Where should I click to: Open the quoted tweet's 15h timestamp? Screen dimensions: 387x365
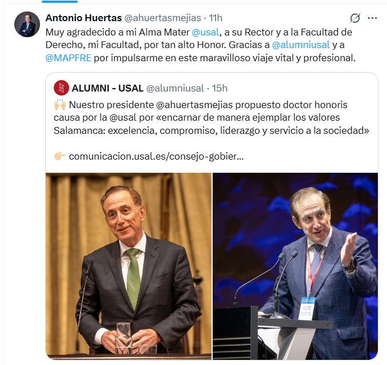click(220, 88)
